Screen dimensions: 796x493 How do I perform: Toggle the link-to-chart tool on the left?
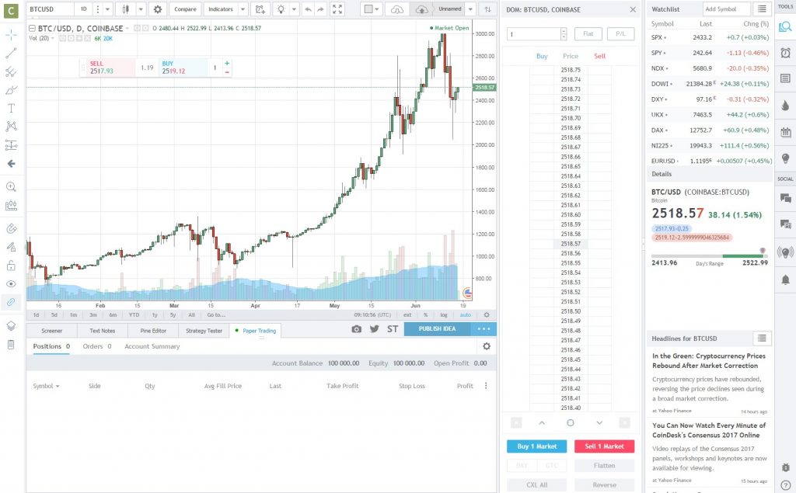11,302
